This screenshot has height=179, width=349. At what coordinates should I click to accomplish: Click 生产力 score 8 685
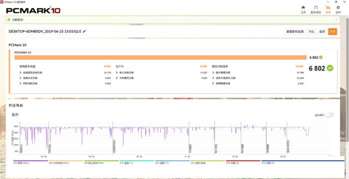coord(203,67)
